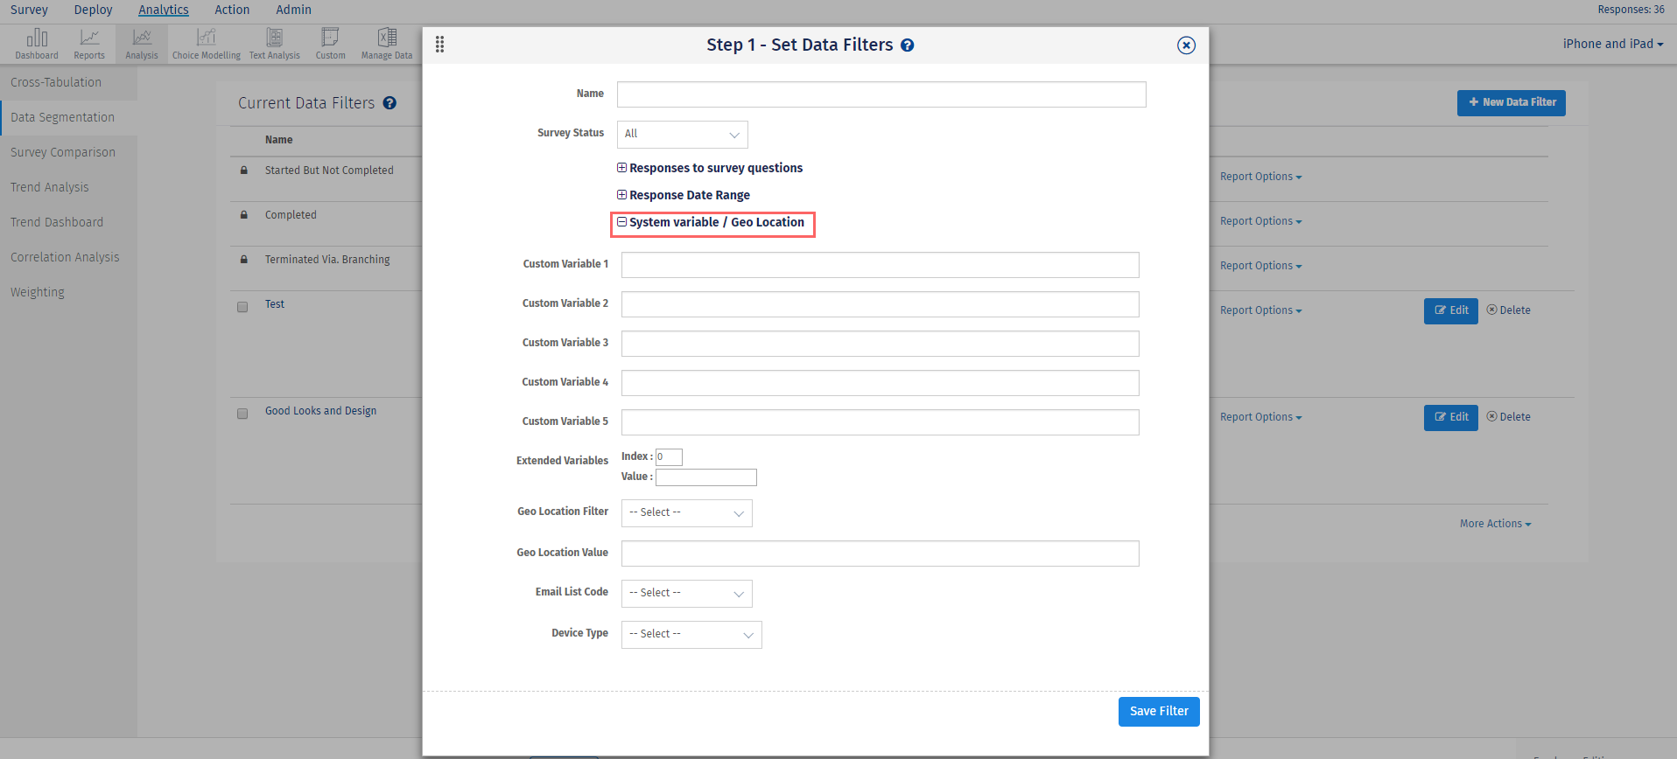
Task: Click the Custom Variable 1 field
Action: tap(880, 265)
